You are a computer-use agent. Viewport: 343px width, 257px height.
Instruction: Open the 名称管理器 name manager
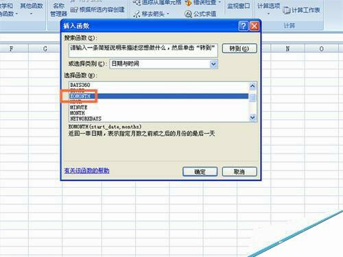(x=58, y=10)
